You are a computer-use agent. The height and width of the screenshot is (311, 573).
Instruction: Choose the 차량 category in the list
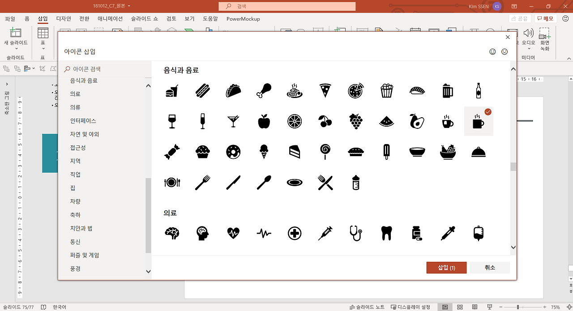(75, 201)
